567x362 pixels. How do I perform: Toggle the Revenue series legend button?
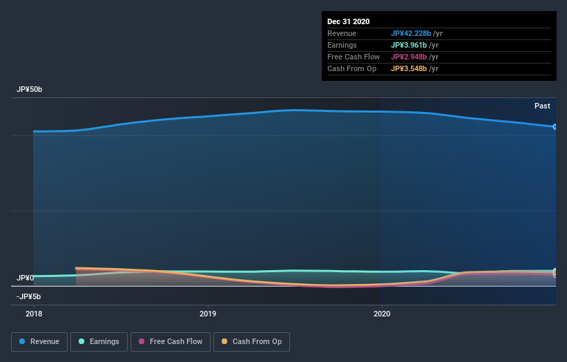39,342
